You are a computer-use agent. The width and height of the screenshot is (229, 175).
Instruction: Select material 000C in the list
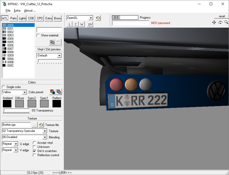point(18,66)
